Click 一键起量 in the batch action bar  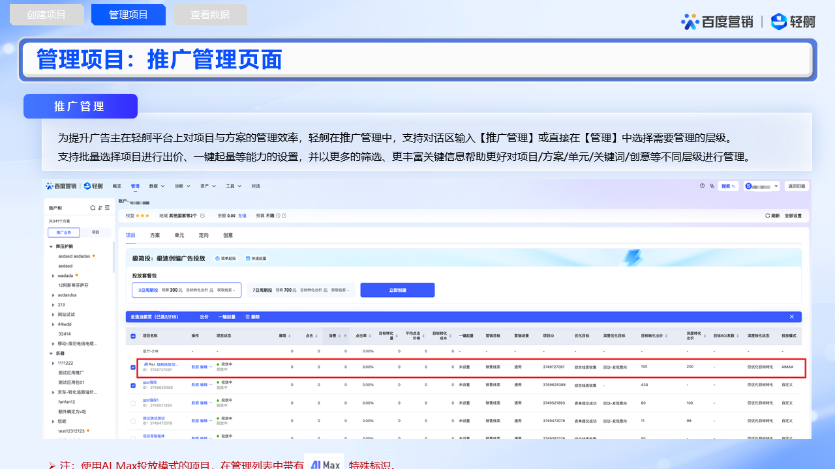pos(226,317)
